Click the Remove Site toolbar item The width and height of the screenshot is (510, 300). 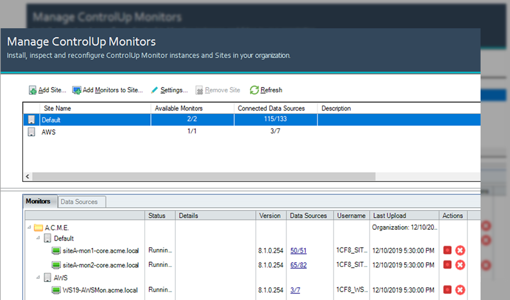(218, 90)
